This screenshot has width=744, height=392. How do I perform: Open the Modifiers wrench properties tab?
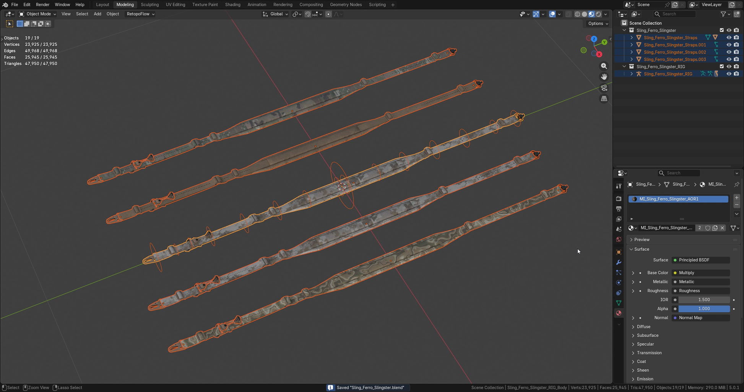coord(619,263)
